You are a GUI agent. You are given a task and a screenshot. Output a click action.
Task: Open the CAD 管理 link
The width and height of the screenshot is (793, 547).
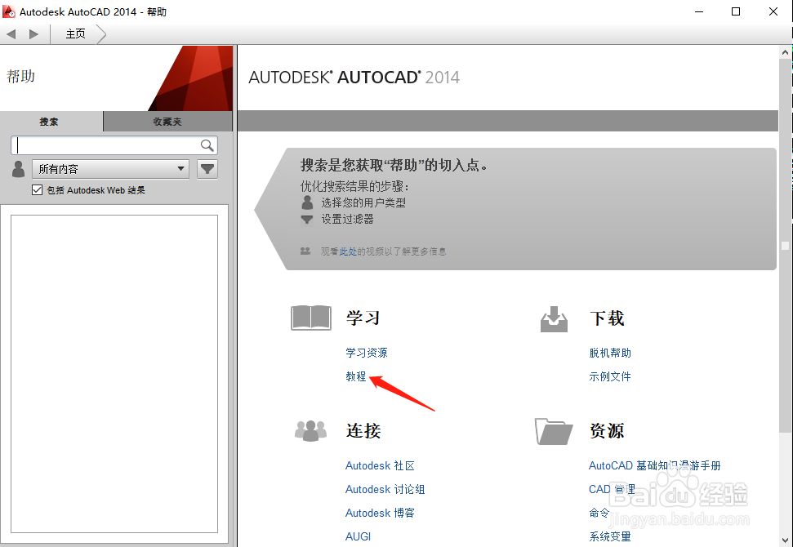(612, 489)
